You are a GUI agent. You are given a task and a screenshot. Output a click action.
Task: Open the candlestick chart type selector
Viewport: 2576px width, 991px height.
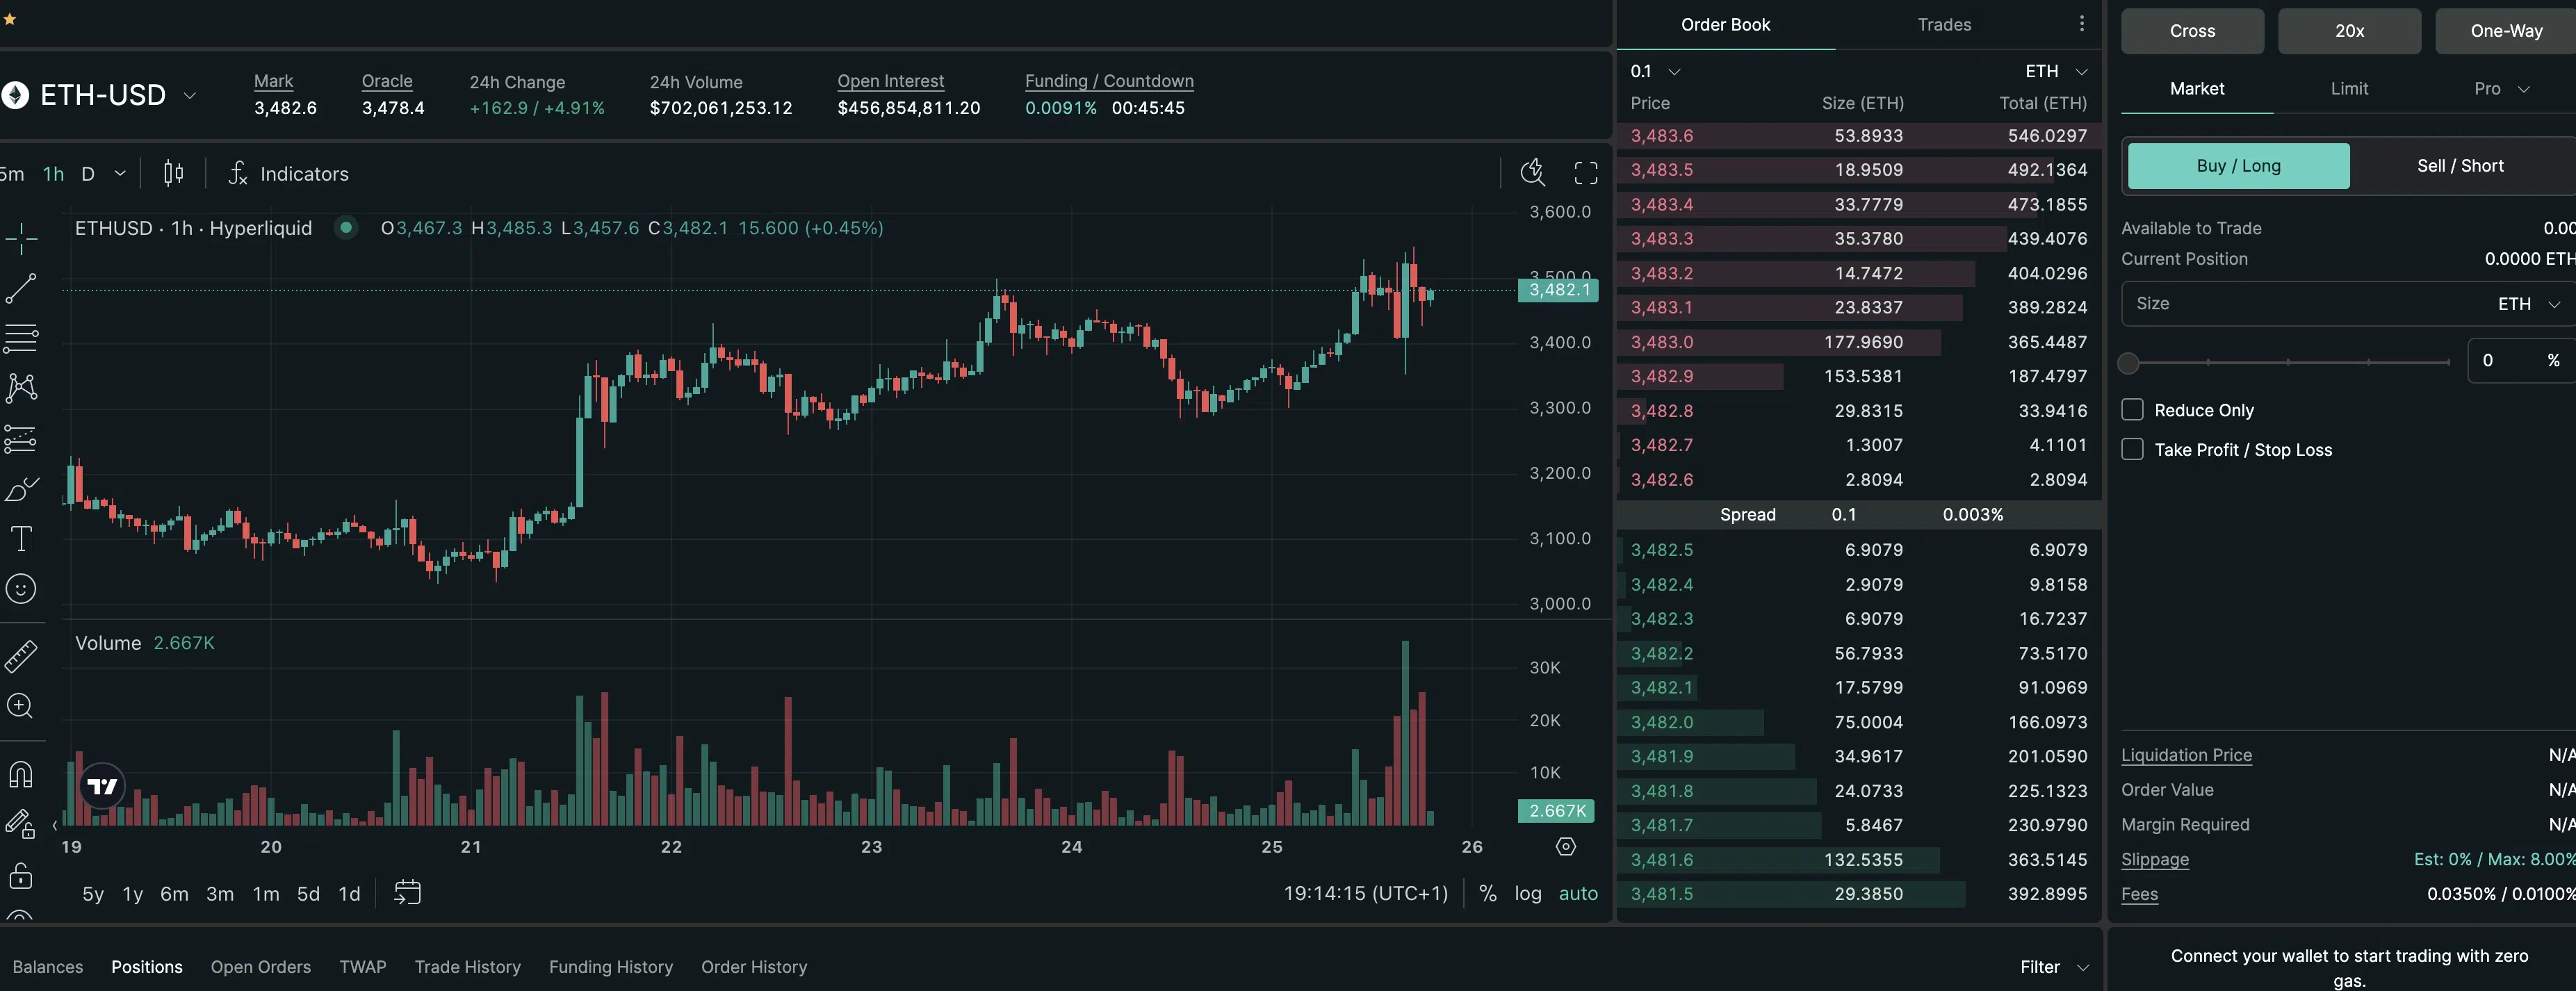pos(173,174)
